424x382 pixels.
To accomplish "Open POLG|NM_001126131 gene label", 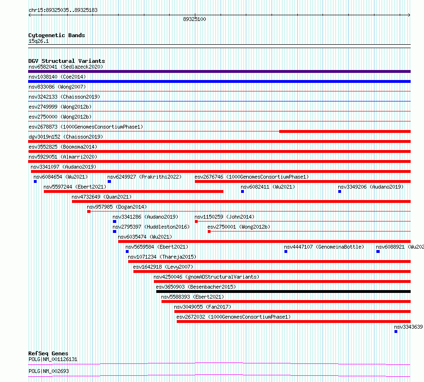I will click(53, 359).
